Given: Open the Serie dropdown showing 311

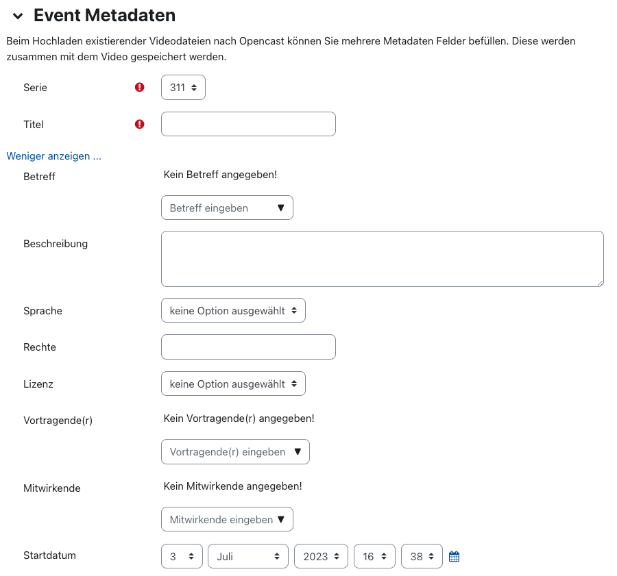Looking at the screenshot, I should (183, 88).
